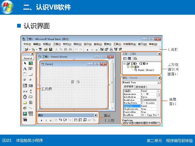
Task: Open the Toolbox hammer-wrench toolbar icon
Action: point(120,49)
